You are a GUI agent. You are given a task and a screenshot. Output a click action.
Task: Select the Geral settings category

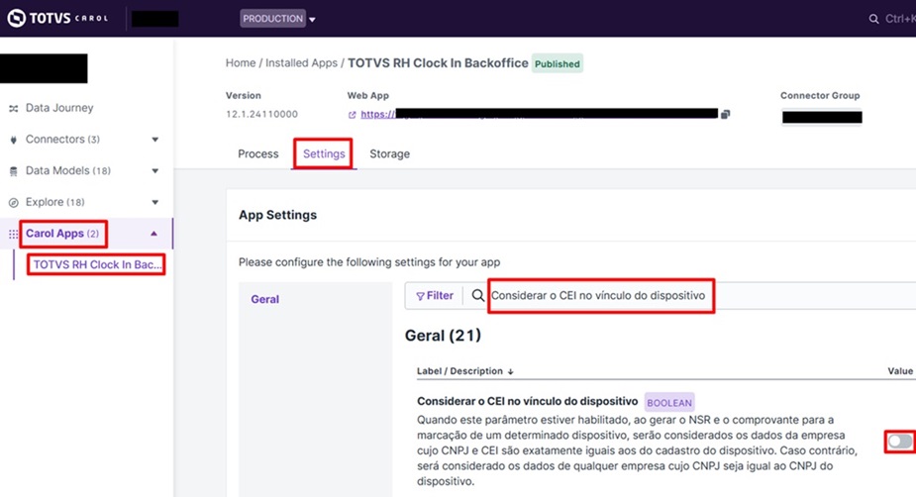[265, 300]
